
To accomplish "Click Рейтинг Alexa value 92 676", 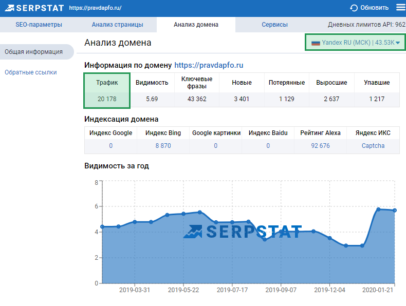I will [x=320, y=146].
